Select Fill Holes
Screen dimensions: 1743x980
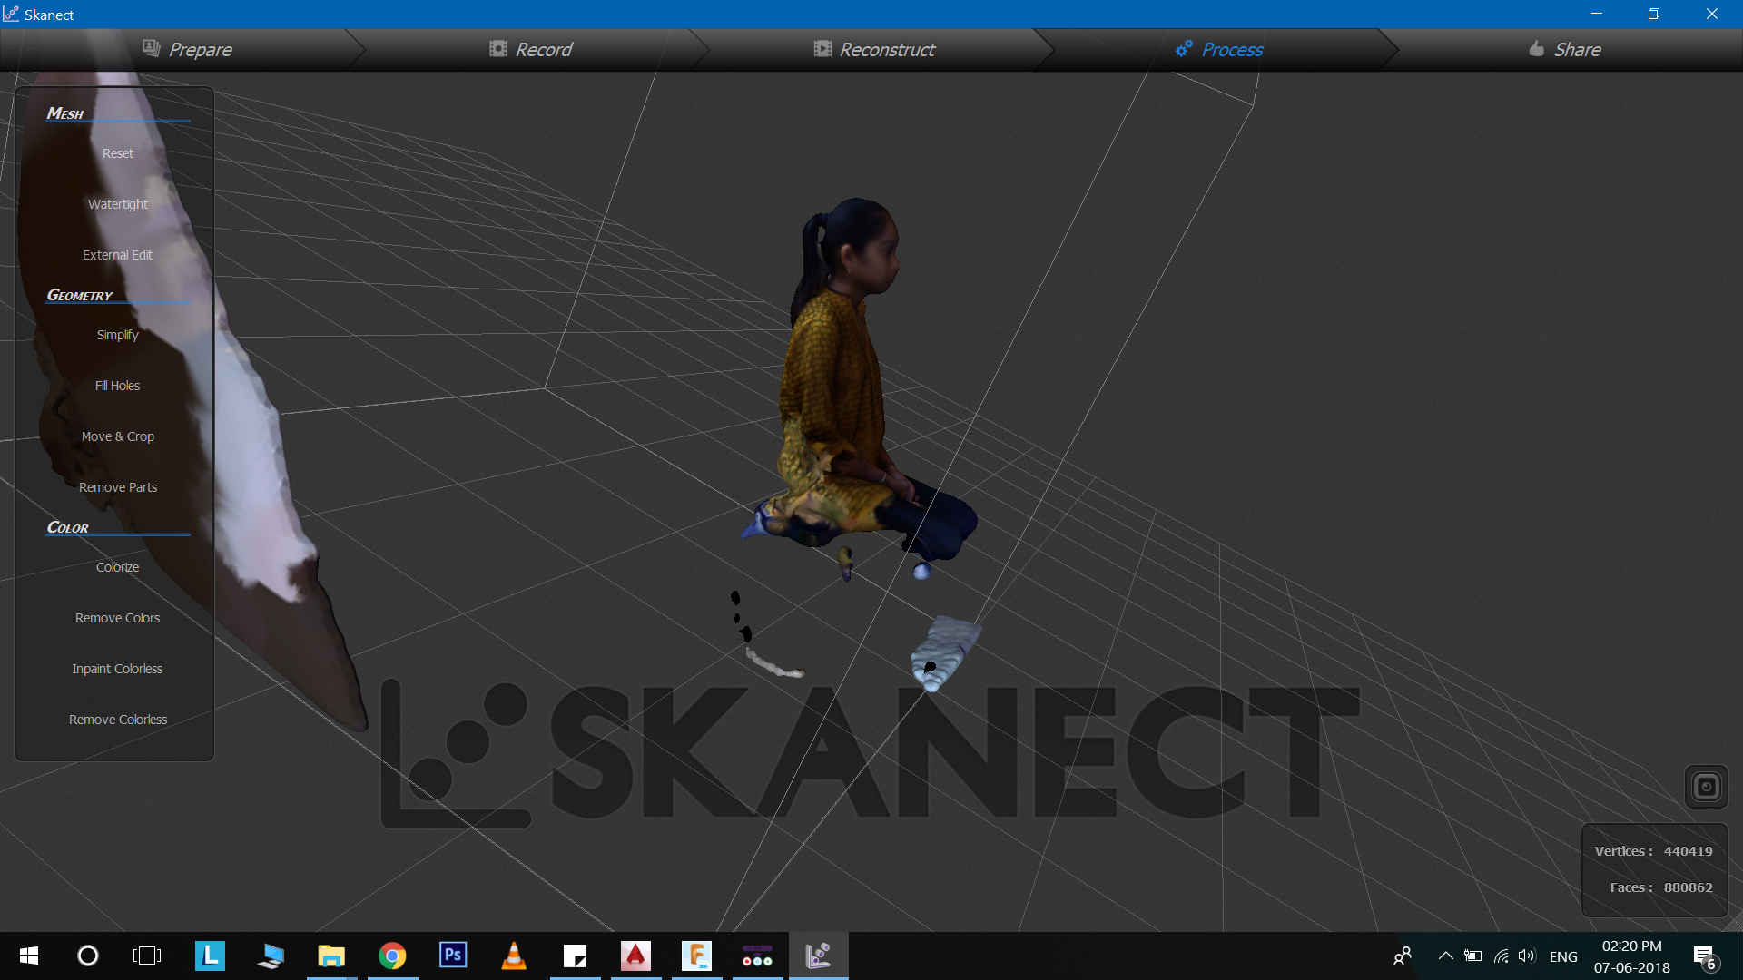click(118, 386)
